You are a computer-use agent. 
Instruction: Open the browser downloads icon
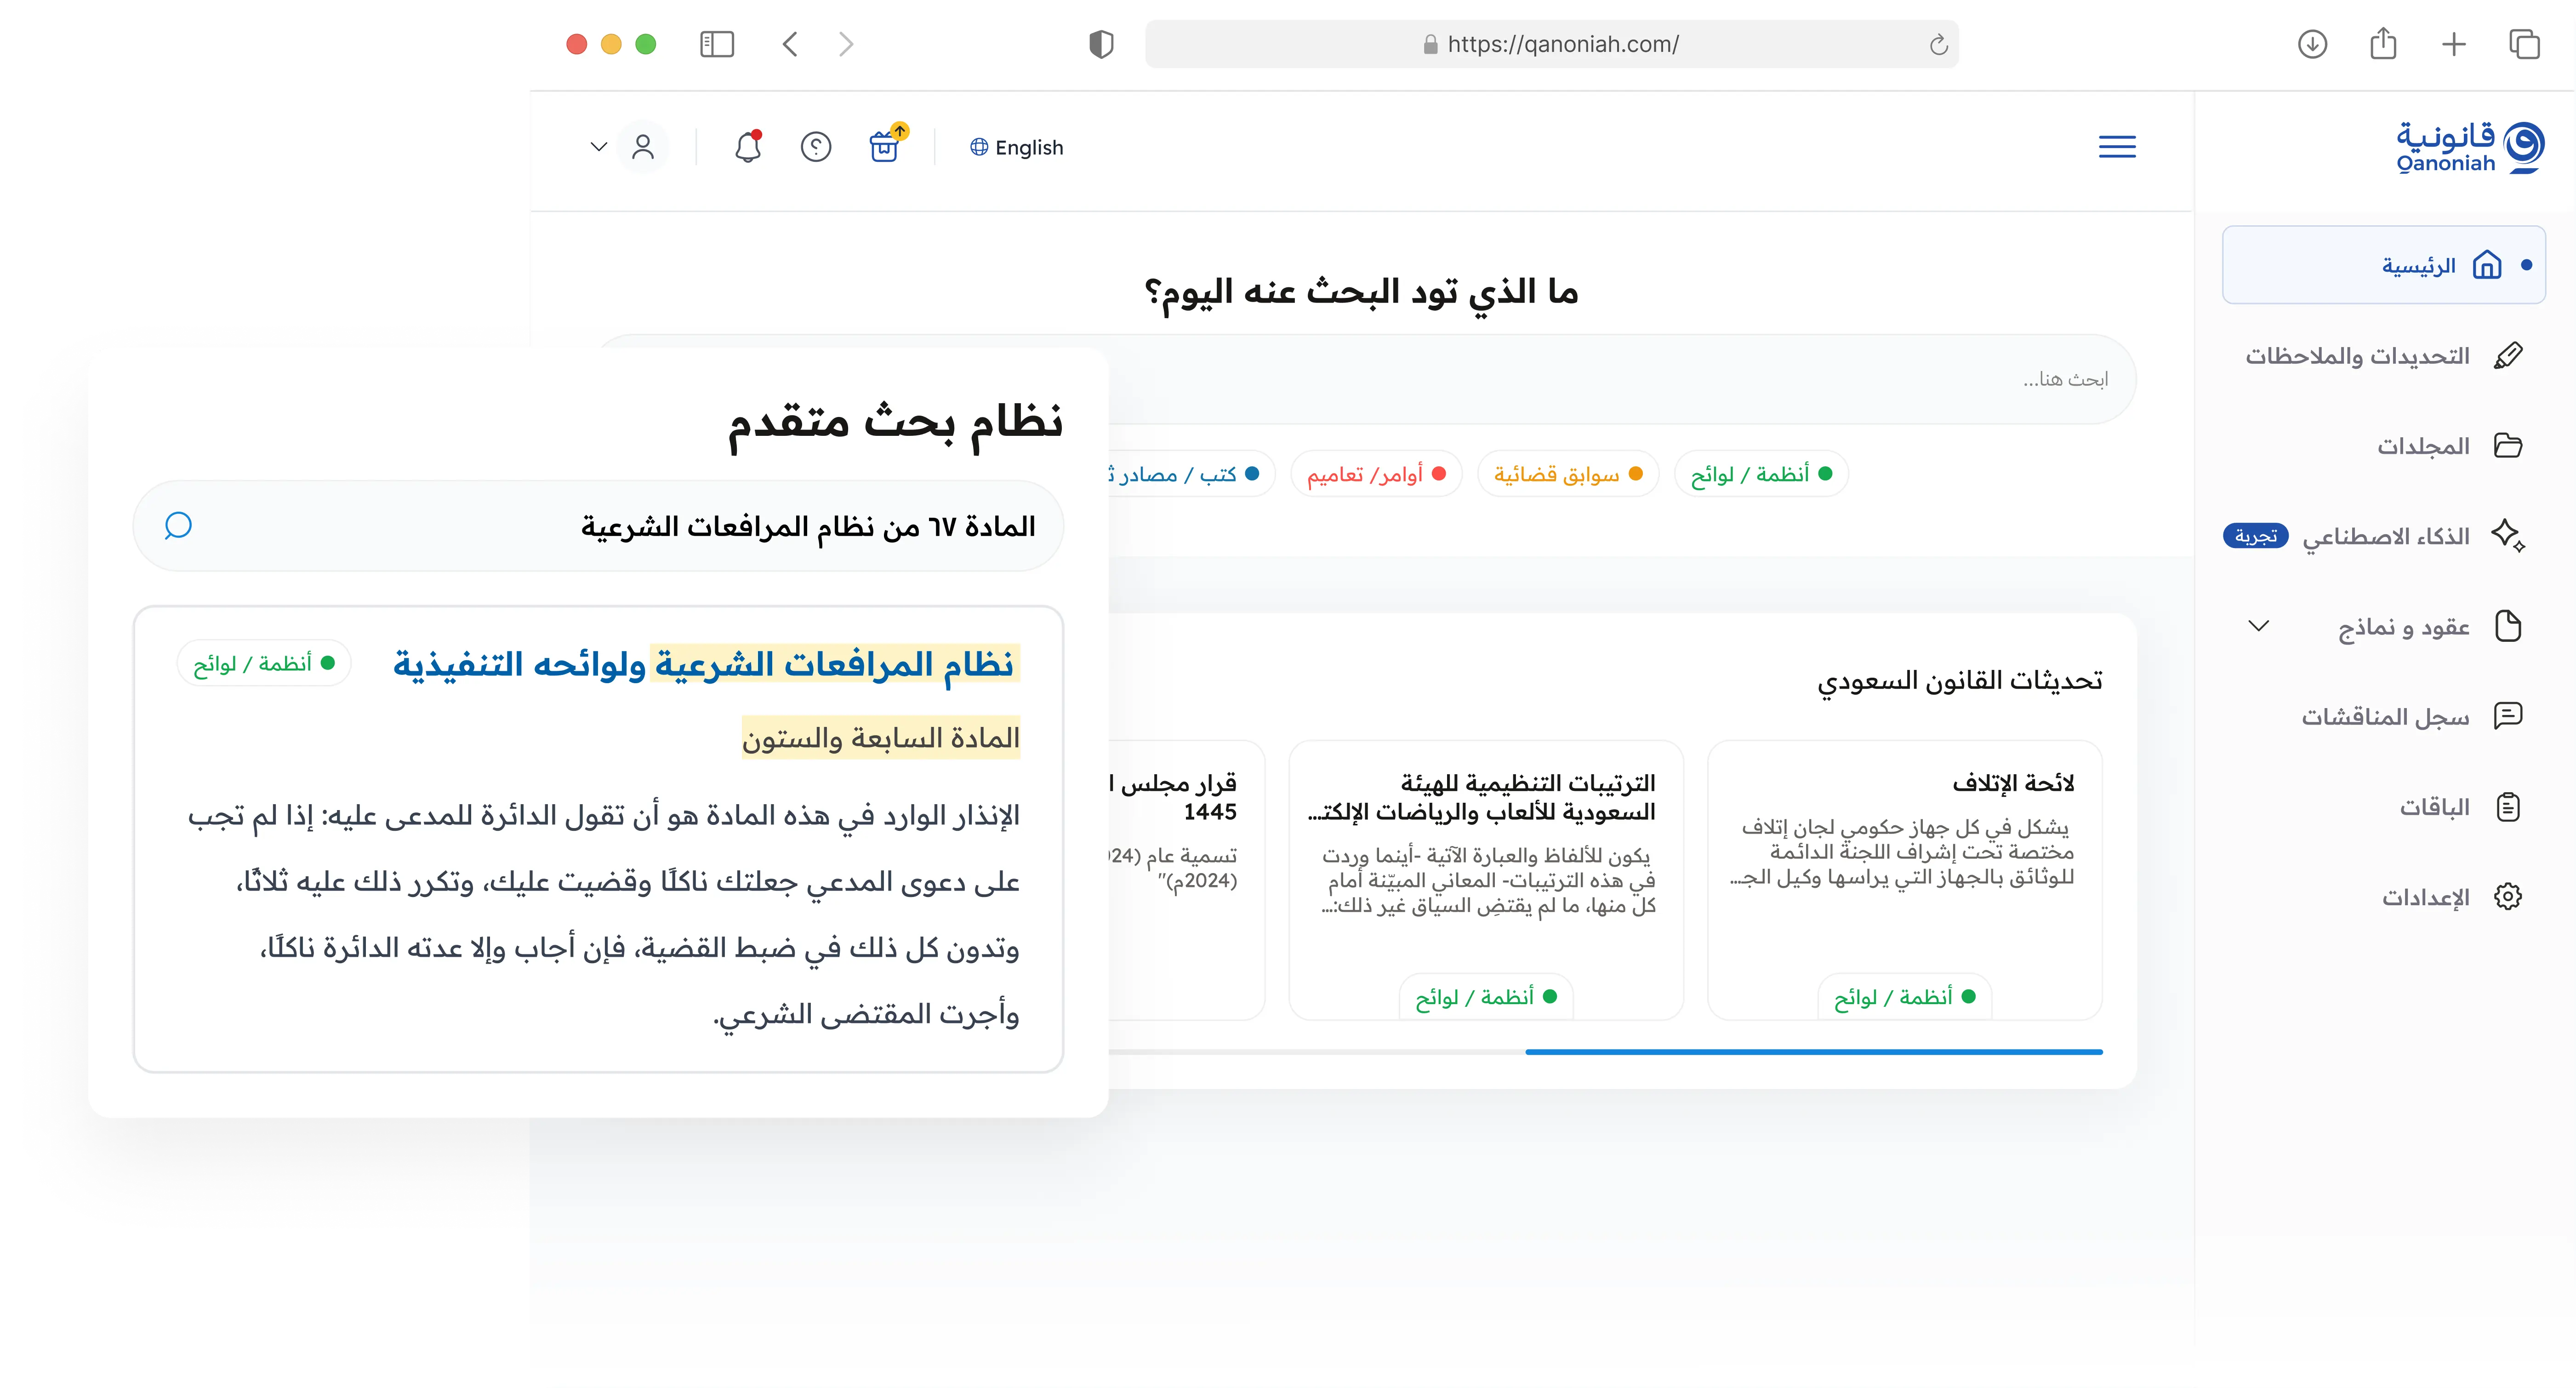(2312, 44)
